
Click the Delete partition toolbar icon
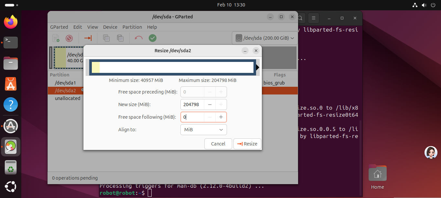(69, 38)
